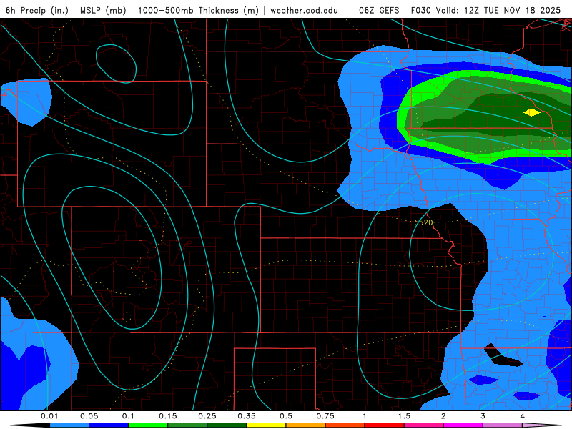
Task: Click the yellow 0.35–0.5 color bar swatch
Action: (x=266, y=425)
